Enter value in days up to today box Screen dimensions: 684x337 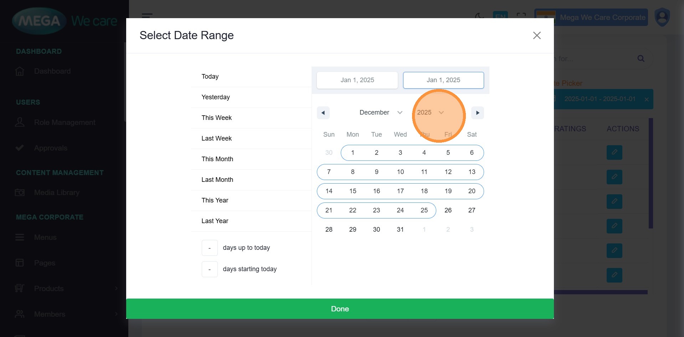pyautogui.click(x=210, y=248)
